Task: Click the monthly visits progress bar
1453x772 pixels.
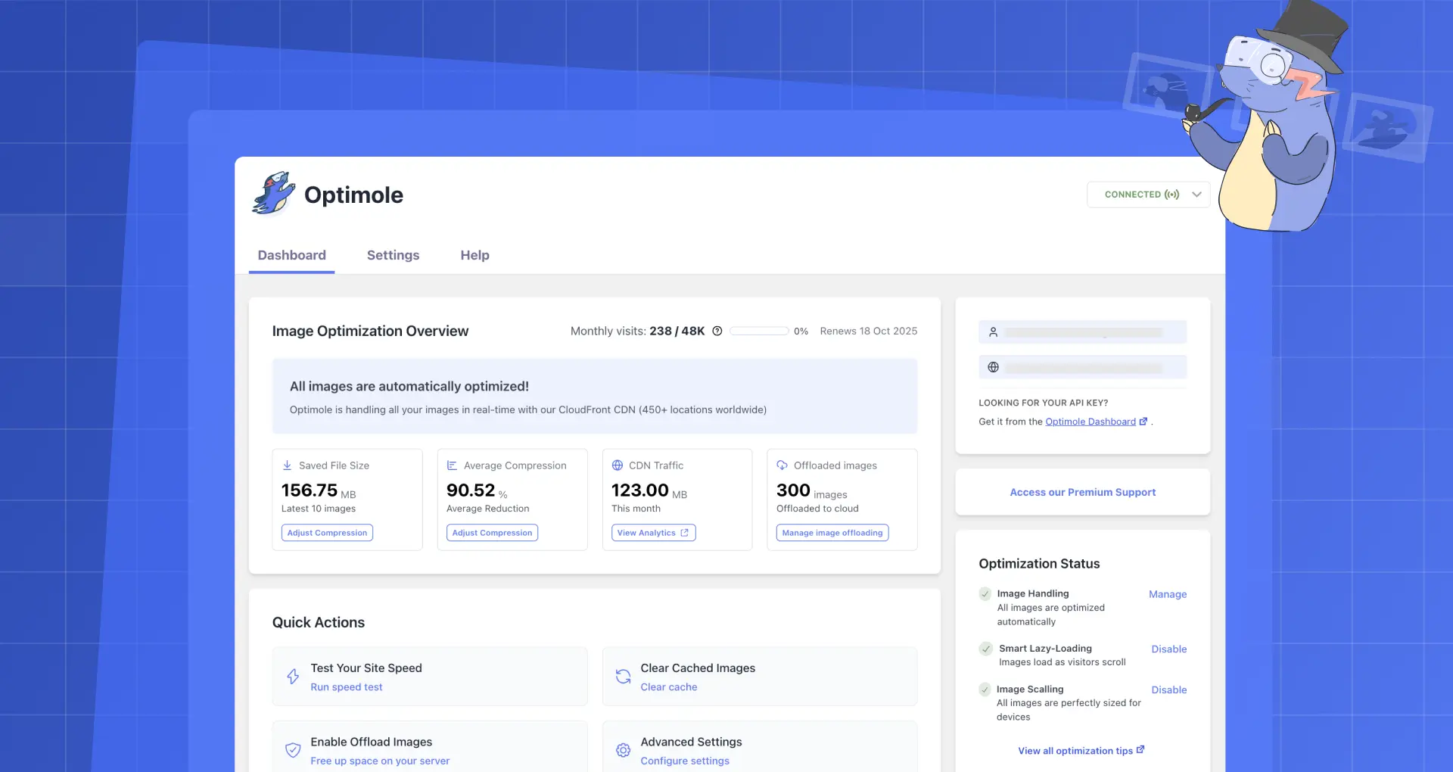Action: 759,331
